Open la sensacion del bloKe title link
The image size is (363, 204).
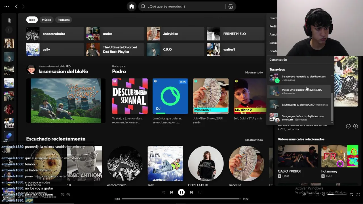click(63, 71)
